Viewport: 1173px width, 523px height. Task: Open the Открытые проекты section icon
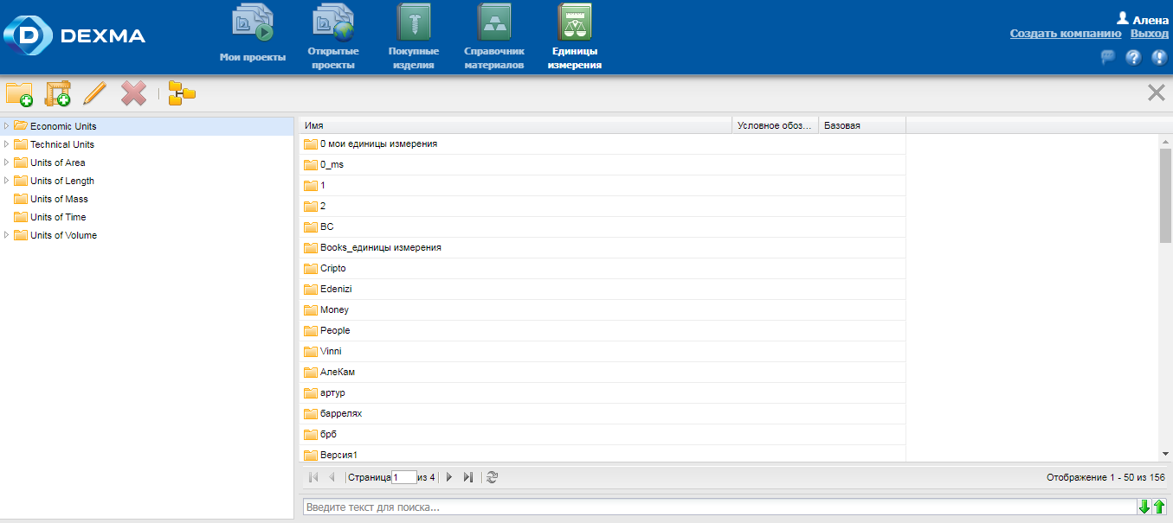coord(333,22)
